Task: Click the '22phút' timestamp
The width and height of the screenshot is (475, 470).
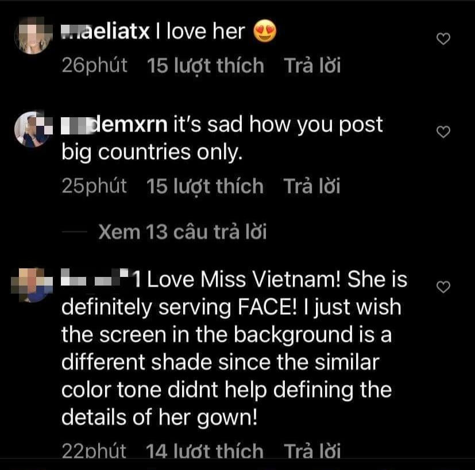Action: pos(94,451)
